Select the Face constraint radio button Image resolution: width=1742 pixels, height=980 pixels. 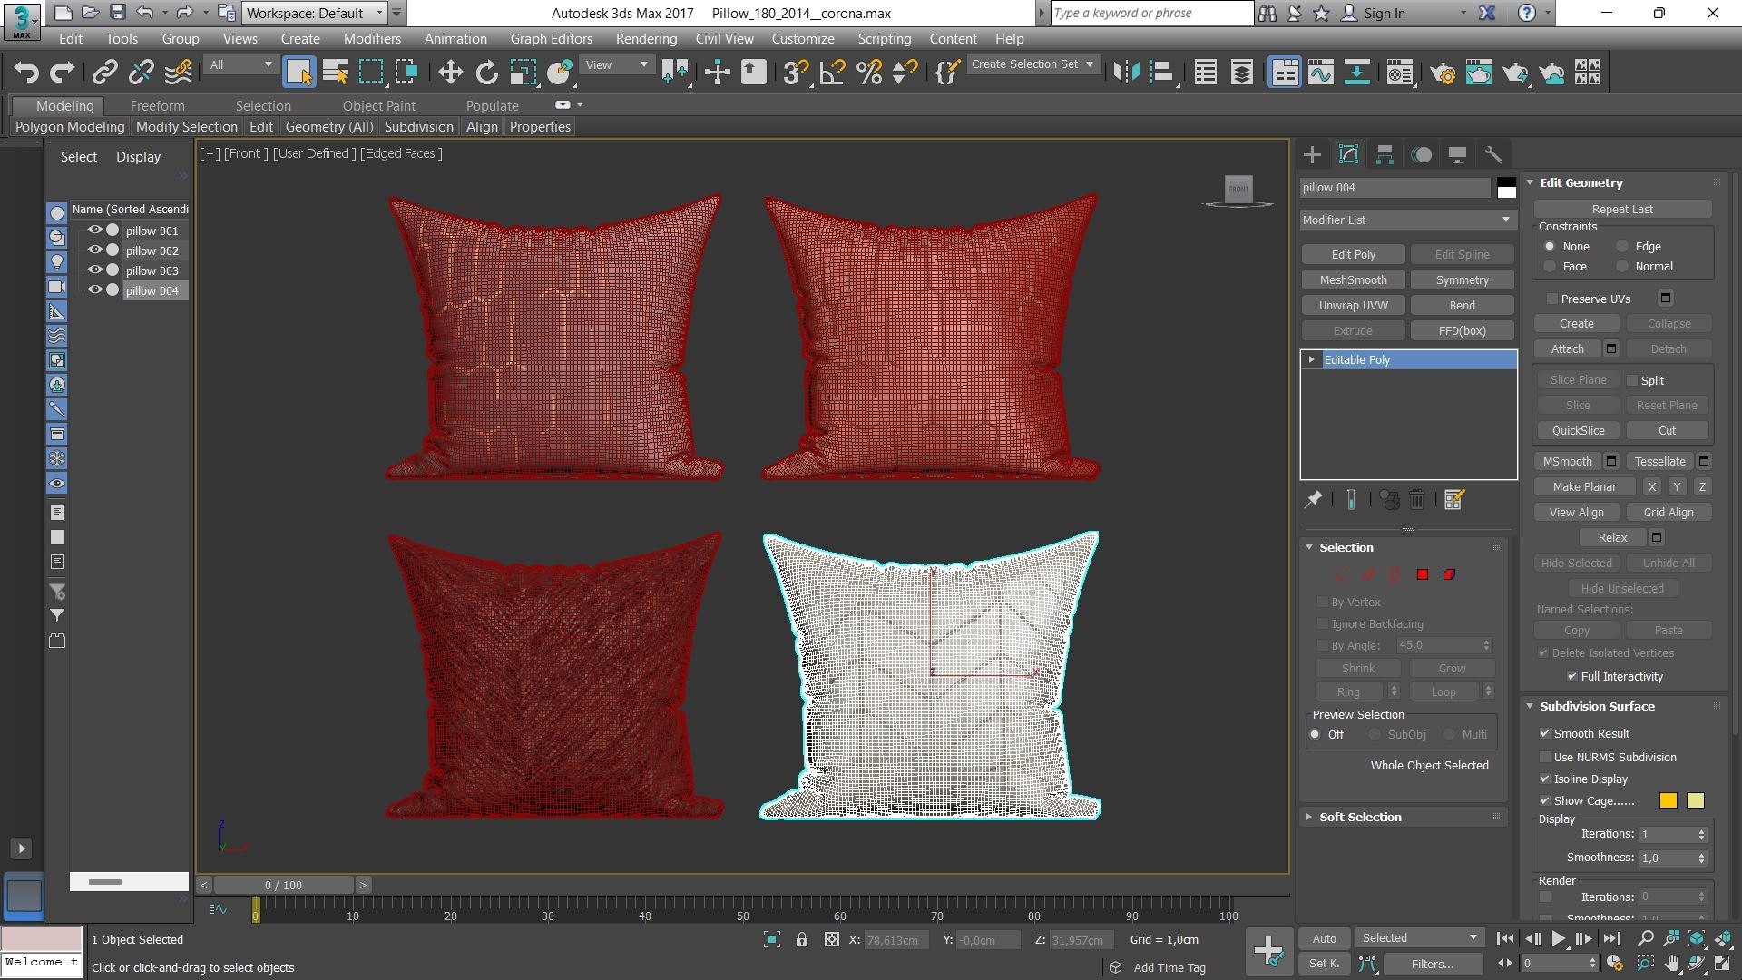click(x=1550, y=266)
